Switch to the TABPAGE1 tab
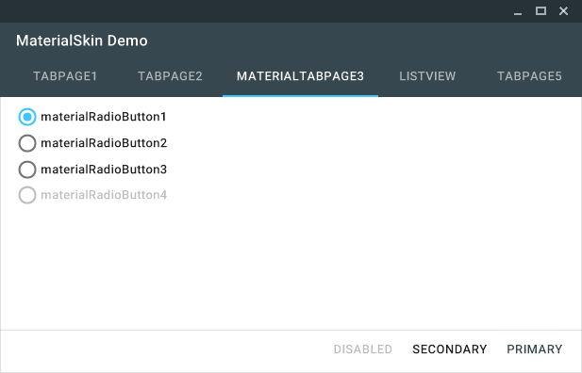Screen dimensions: 582x373 (x=65, y=76)
